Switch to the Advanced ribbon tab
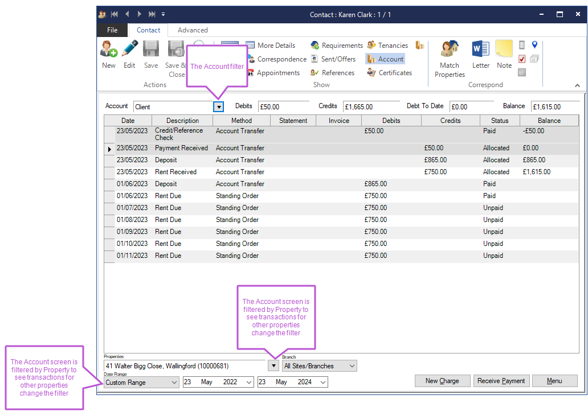 click(193, 30)
